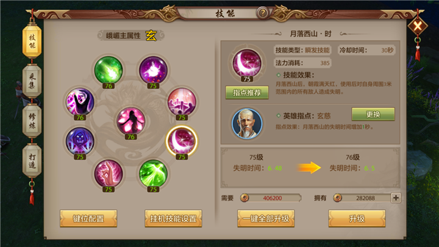
Task: Click 一键全部升级 to upgrade all
Action: (266, 218)
